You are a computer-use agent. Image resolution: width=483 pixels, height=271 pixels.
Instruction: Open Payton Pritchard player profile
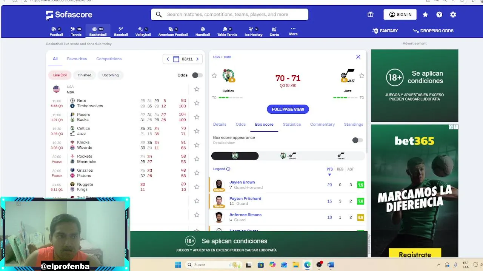[x=245, y=198]
